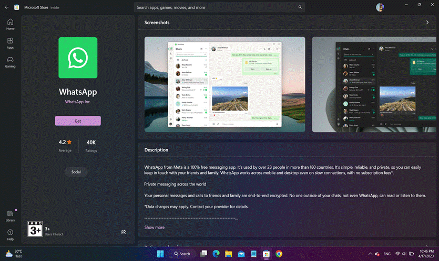This screenshot has height=261, width=439.
Task: Click the search magnifier icon
Action: [x=300, y=7]
